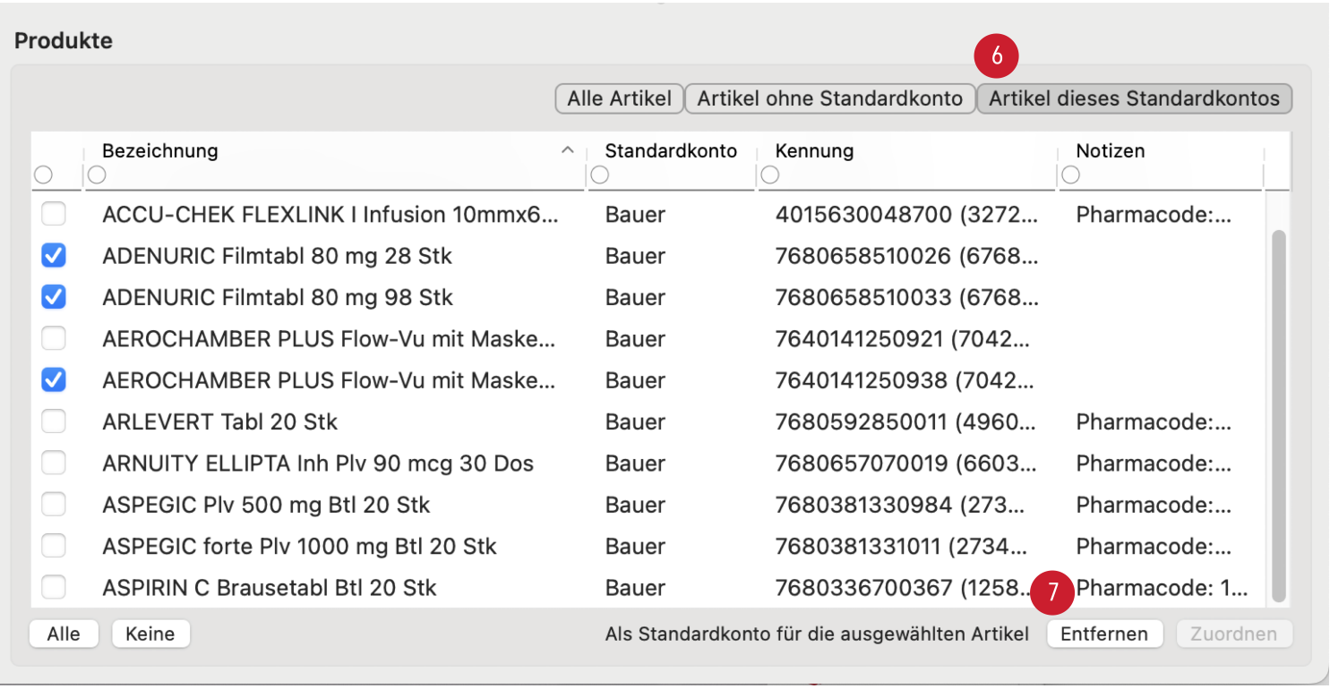Sort by the Notizen column header
Viewport: 1330px width, 689px height.
1111,150
